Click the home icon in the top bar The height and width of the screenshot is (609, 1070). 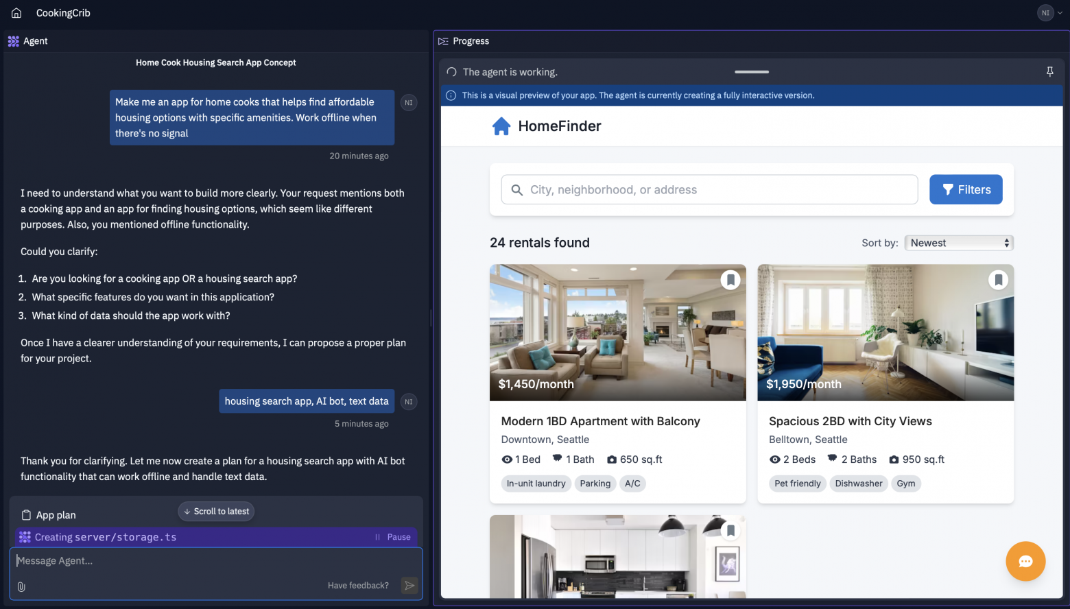pos(16,13)
